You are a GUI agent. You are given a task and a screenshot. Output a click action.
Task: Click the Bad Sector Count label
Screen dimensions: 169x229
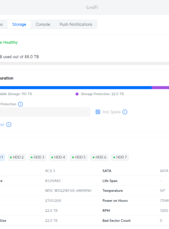[x=117, y=221]
